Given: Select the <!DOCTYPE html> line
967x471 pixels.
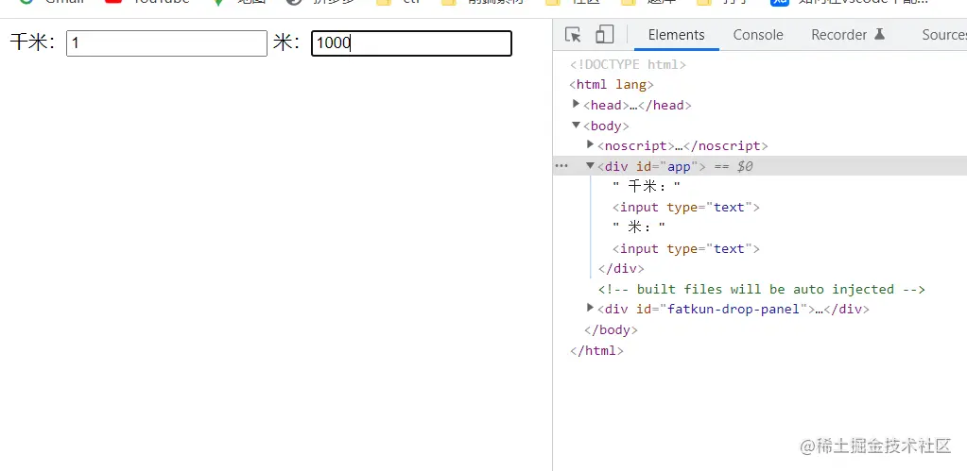Looking at the screenshot, I should click(x=628, y=64).
